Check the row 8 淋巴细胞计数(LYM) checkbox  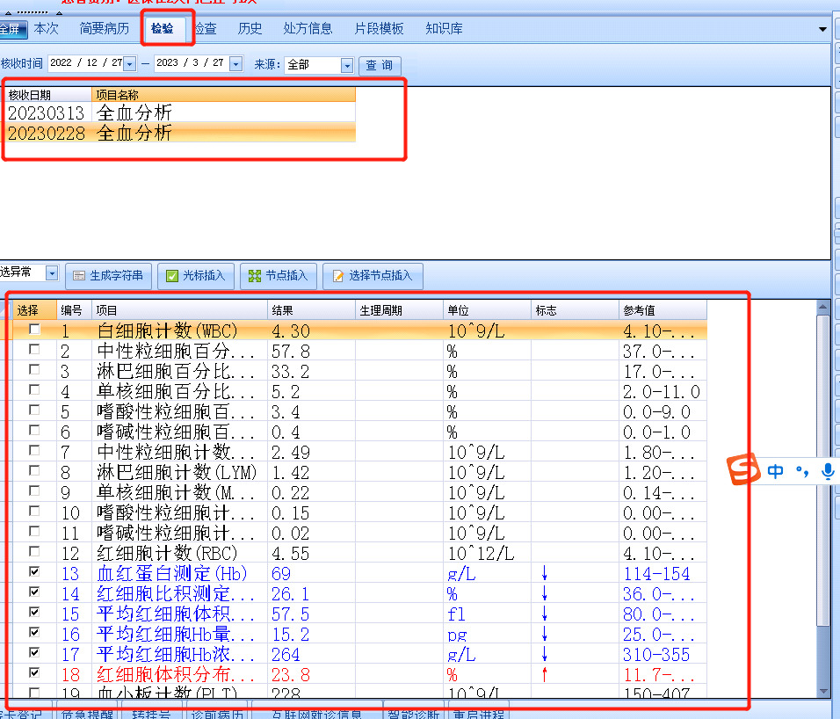[x=34, y=470]
